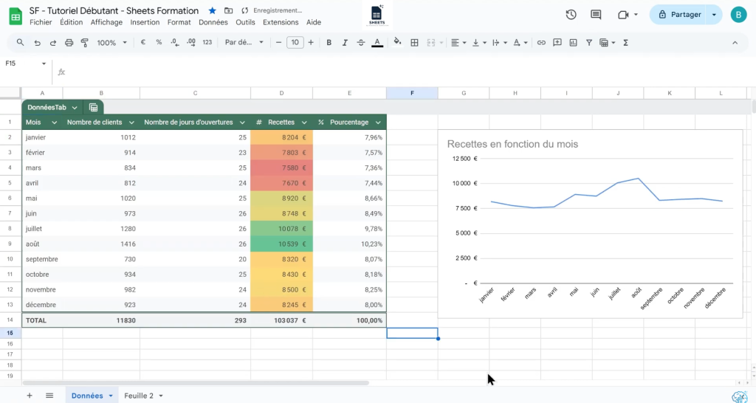Click the merge cells icon

431,42
